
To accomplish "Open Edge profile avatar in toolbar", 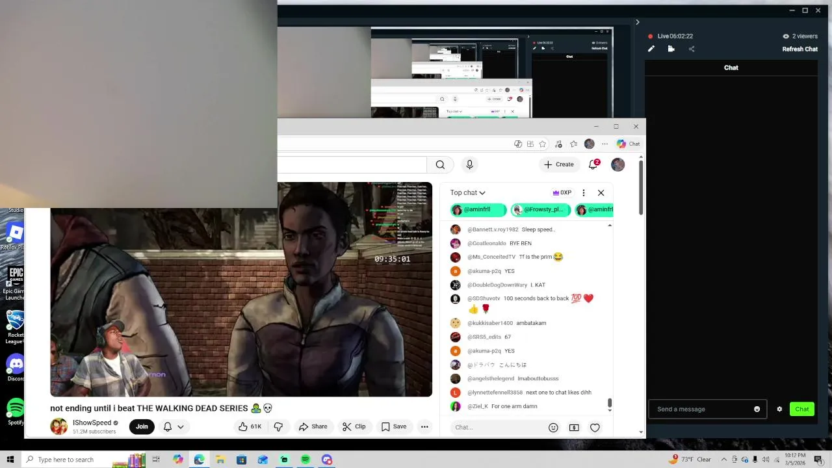I will 589,144.
